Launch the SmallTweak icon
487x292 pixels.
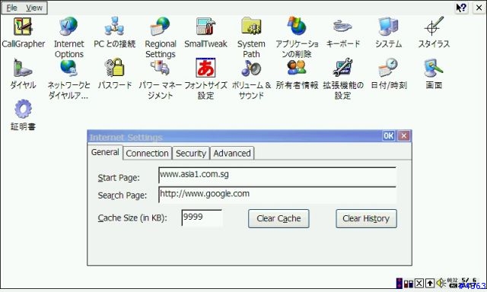click(x=205, y=26)
